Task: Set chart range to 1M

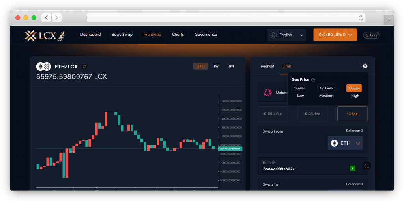Action: (x=231, y=66)
